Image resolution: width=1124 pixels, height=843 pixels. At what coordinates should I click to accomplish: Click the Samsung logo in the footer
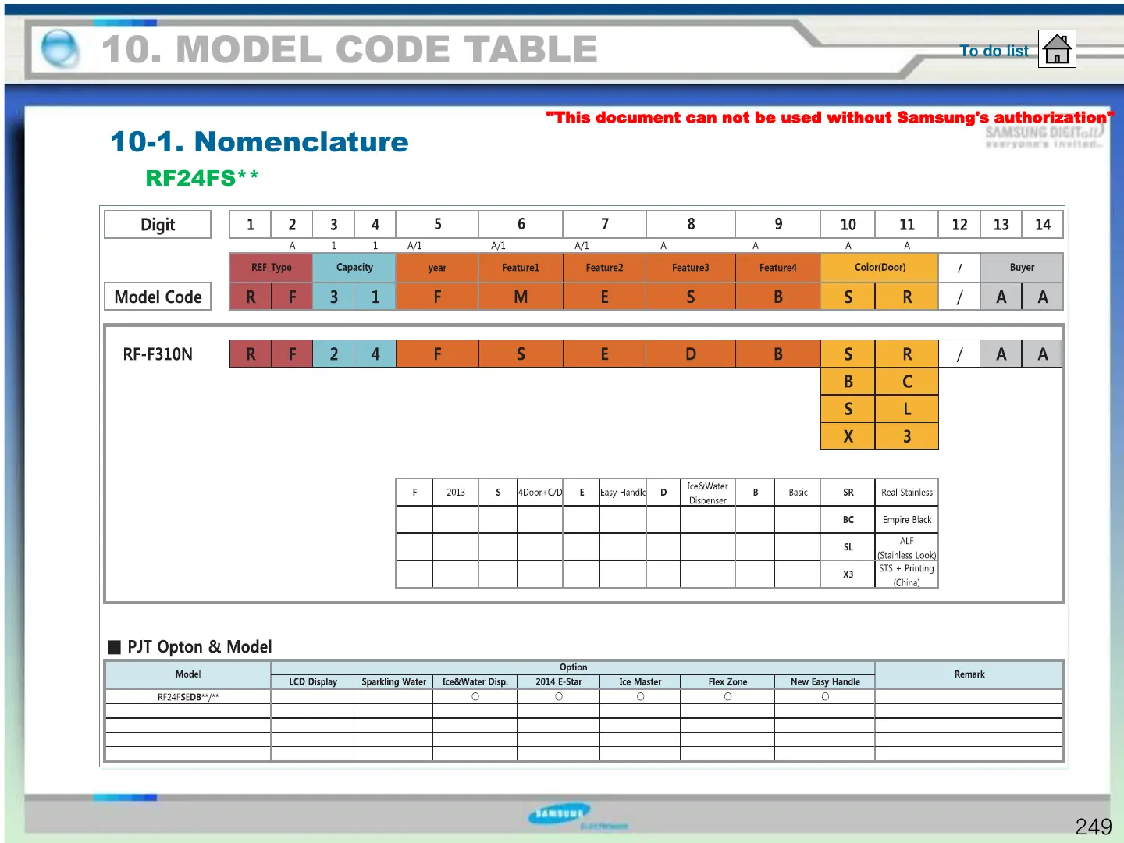pos(560,814)
